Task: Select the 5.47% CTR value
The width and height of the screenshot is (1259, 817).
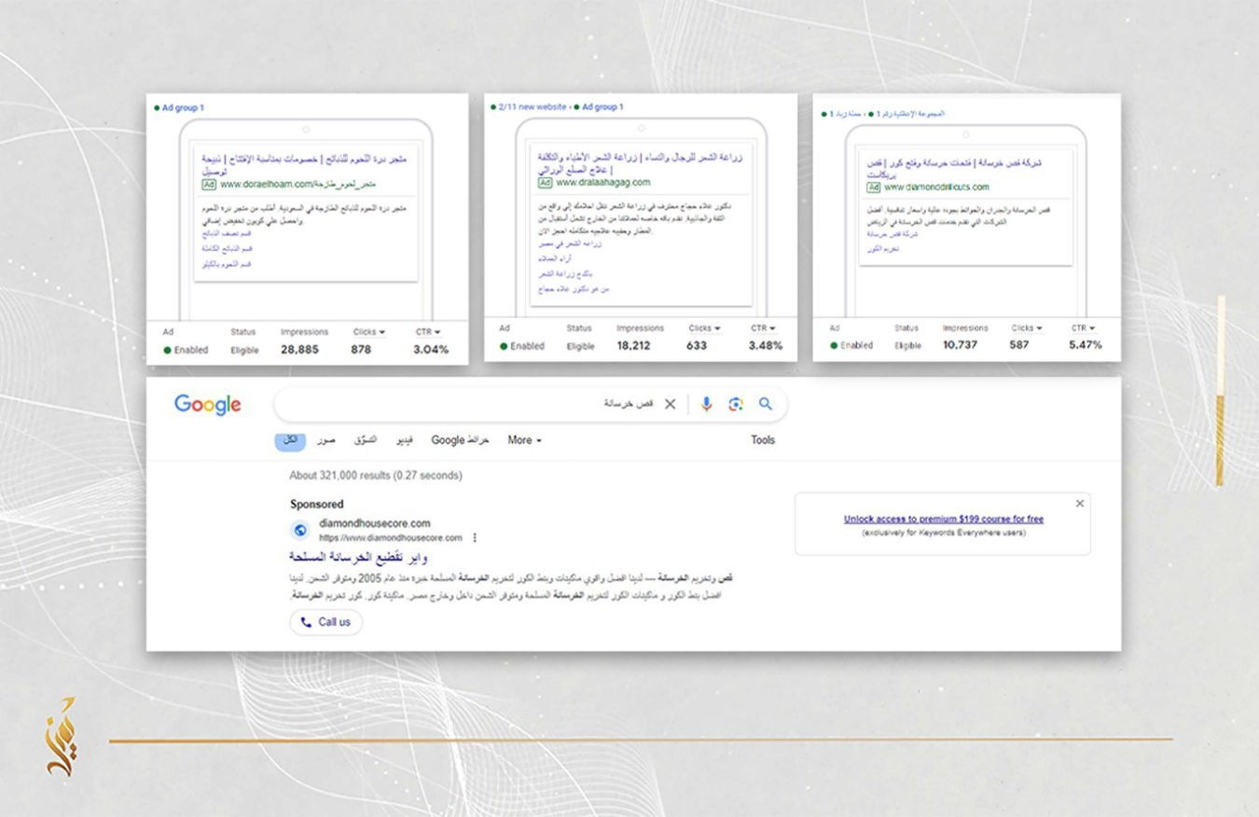Action: (x=1084, y=345)
